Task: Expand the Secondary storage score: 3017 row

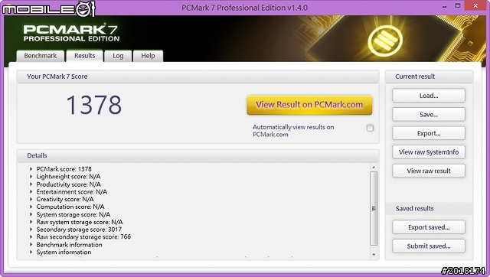Action: (x=31, y=230)
